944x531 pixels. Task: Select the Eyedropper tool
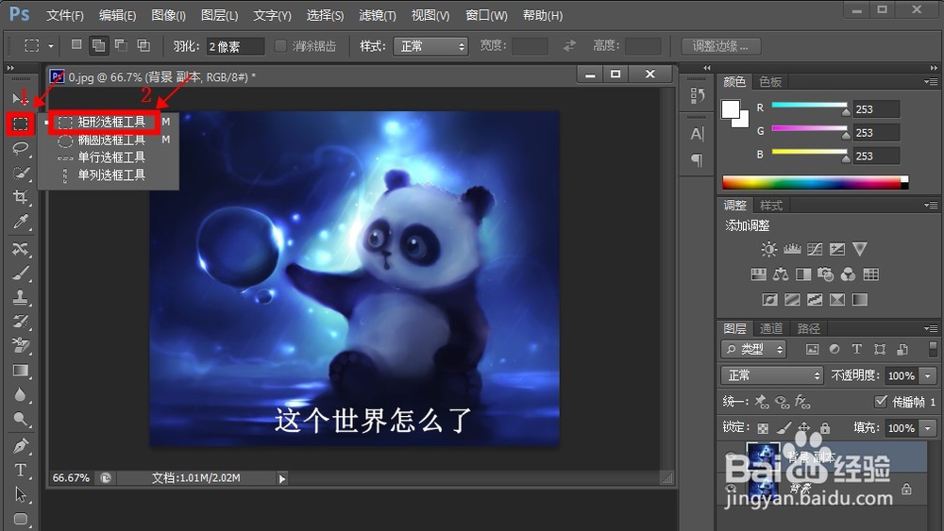tap(21, 222)
